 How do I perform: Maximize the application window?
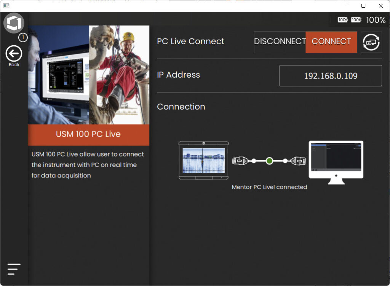click(x=363, y=6)
